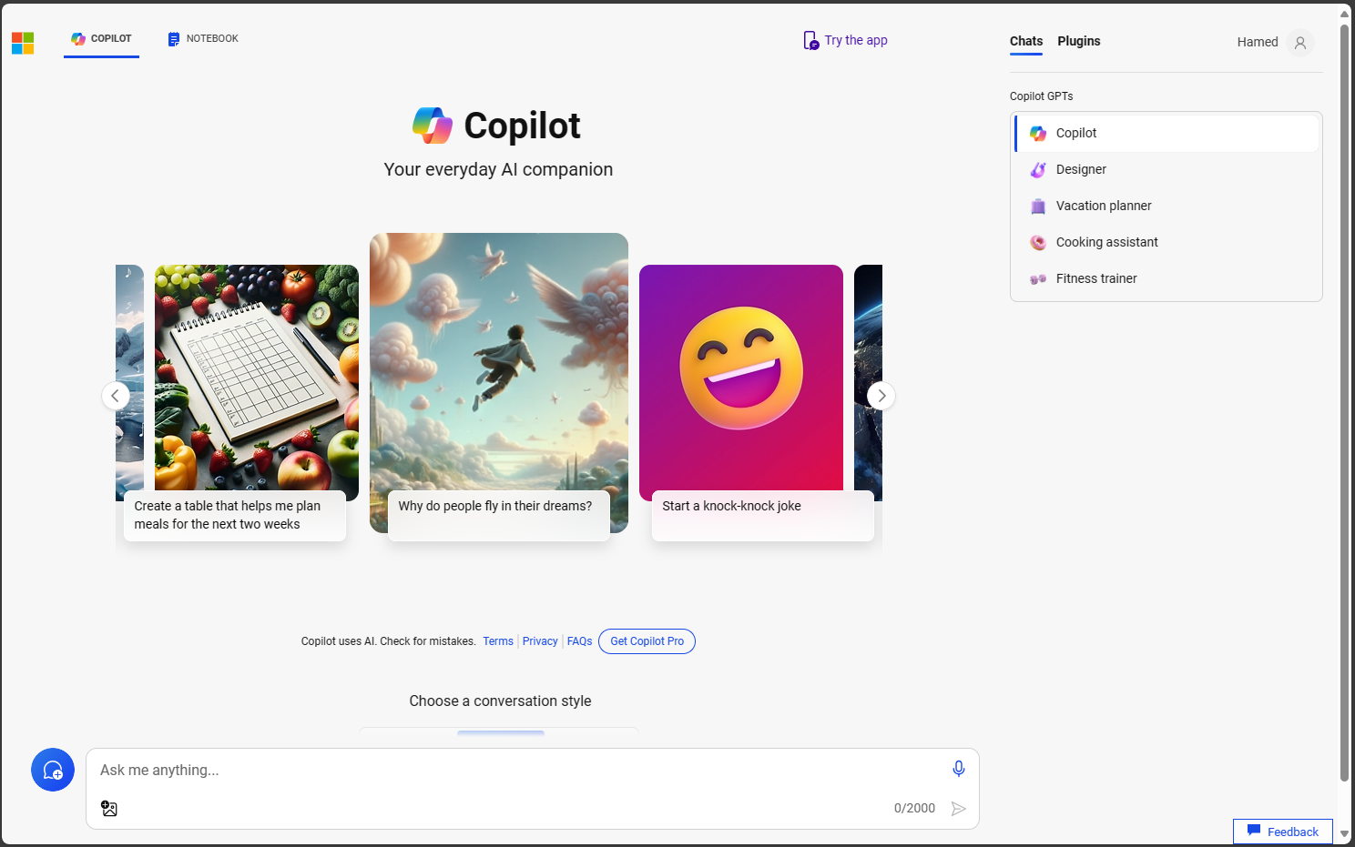
Task: Click the send message arrow icon
Action: (958, 809)
